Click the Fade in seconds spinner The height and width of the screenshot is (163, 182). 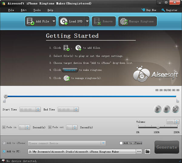27,127
